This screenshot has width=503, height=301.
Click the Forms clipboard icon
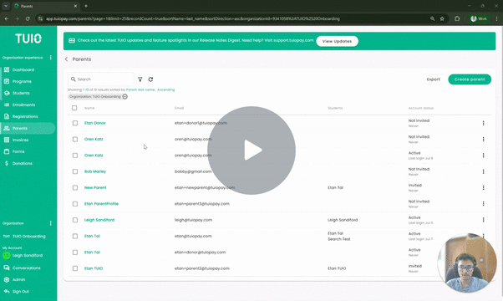click(7, 151)
